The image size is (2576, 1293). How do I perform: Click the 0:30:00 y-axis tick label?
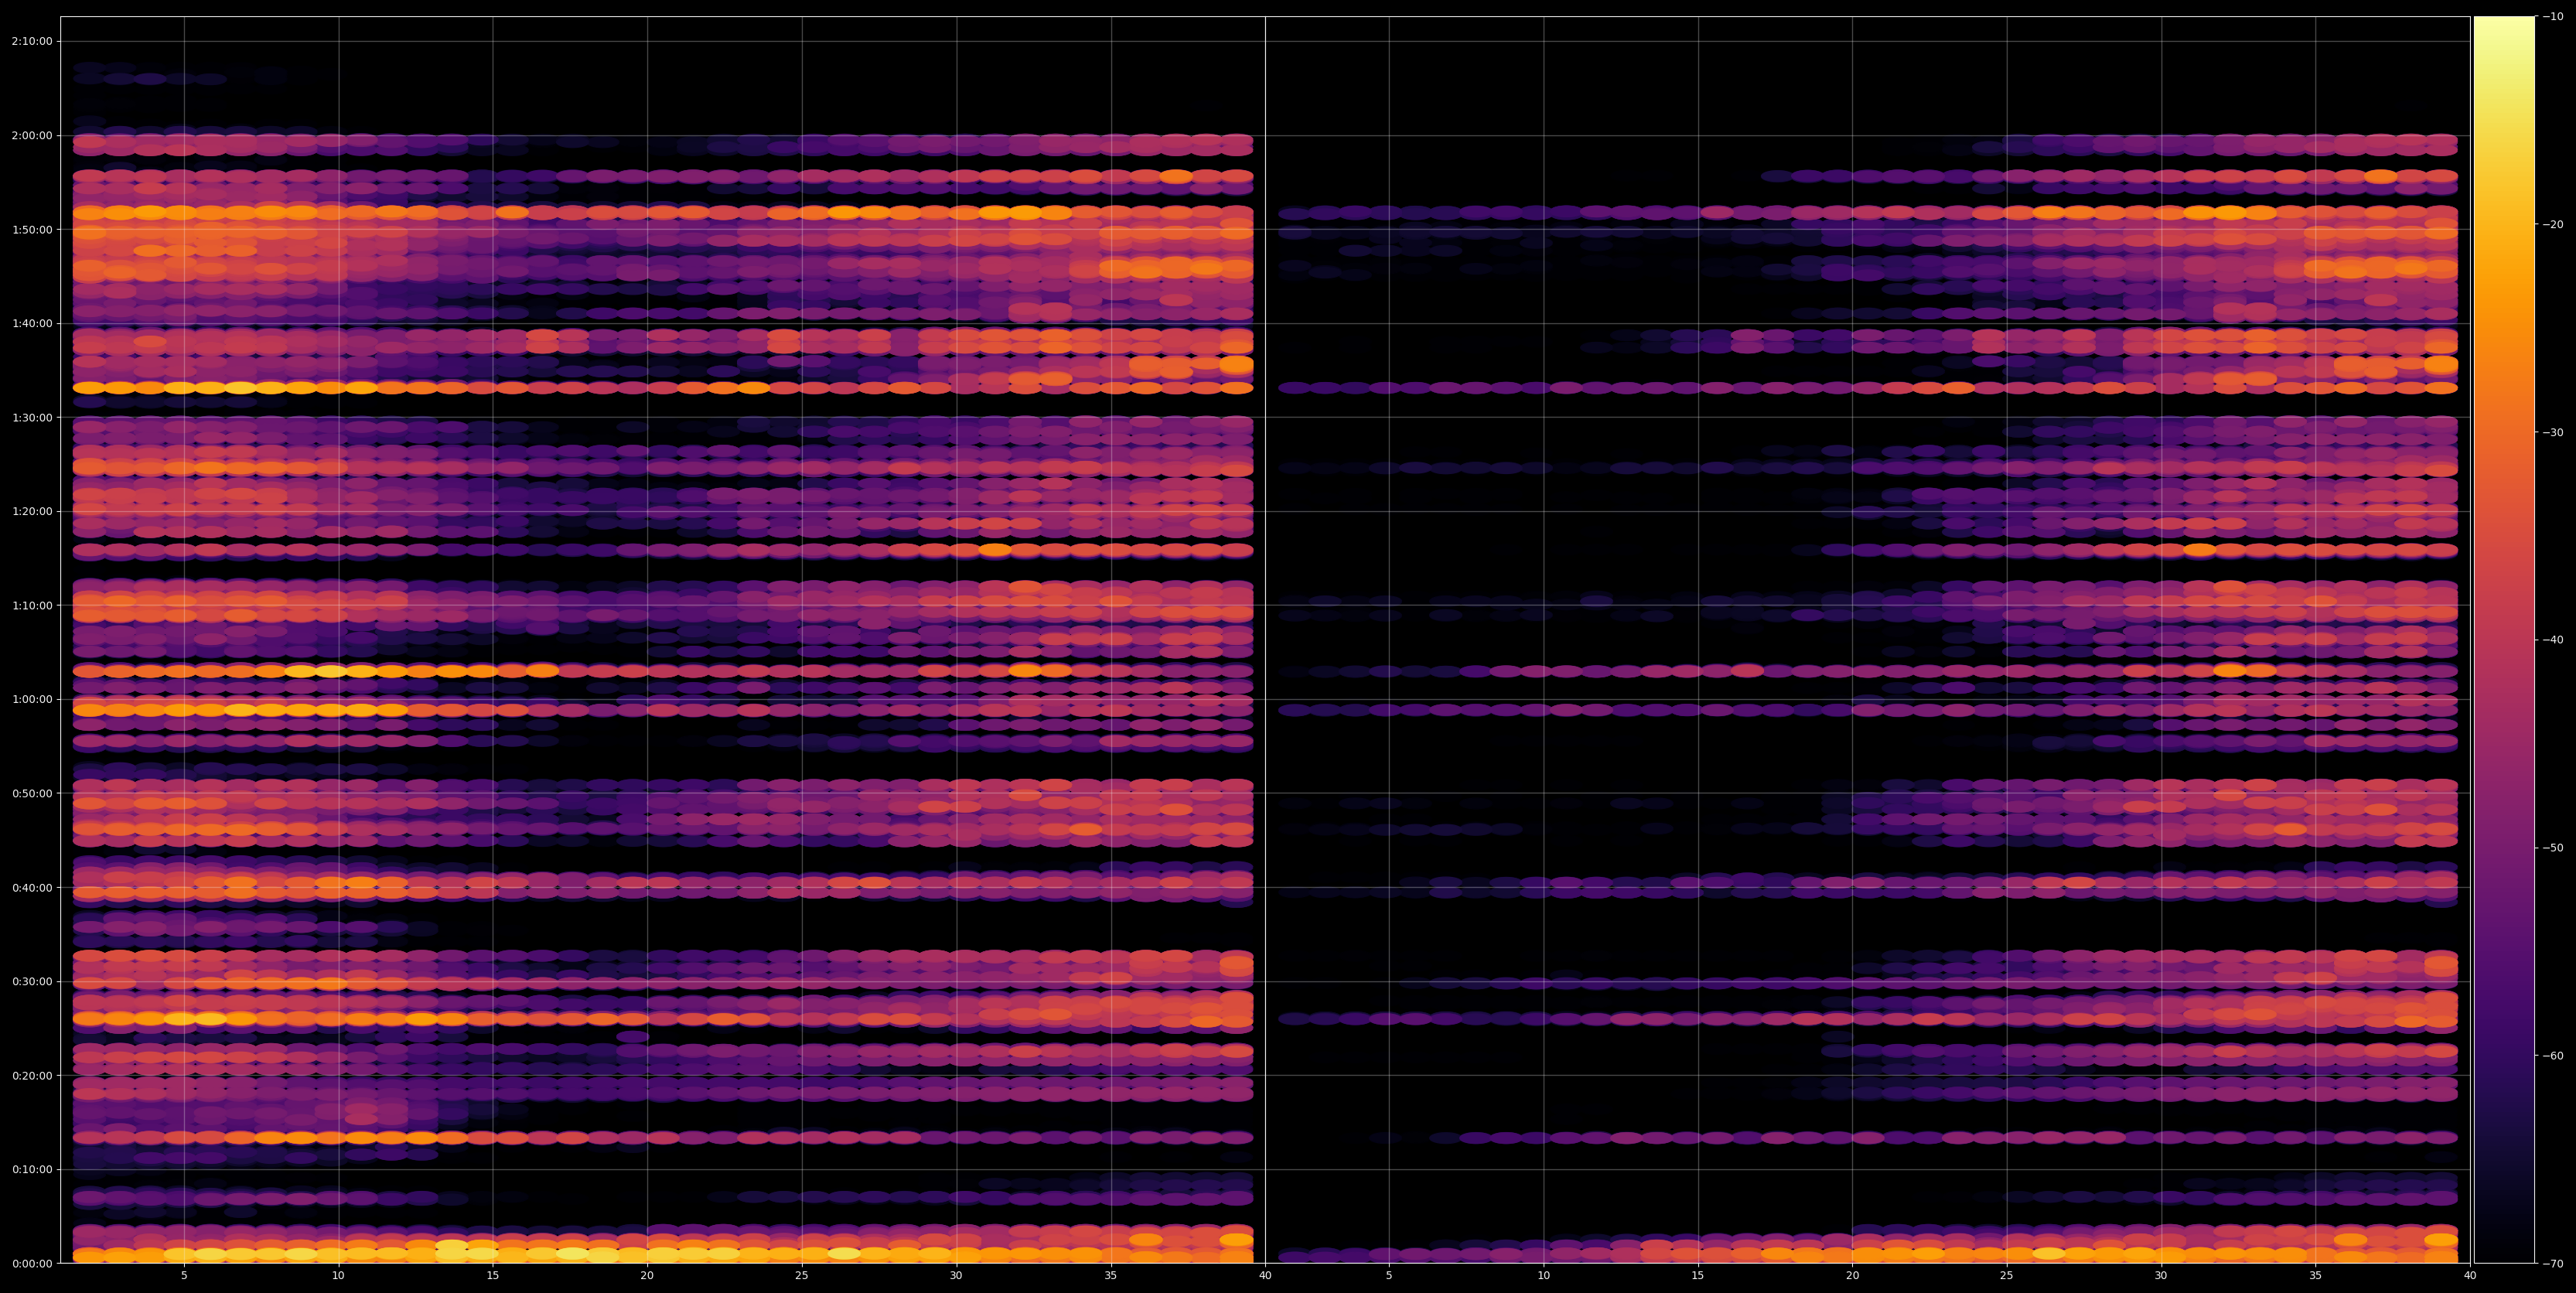(x=32, y=981)
